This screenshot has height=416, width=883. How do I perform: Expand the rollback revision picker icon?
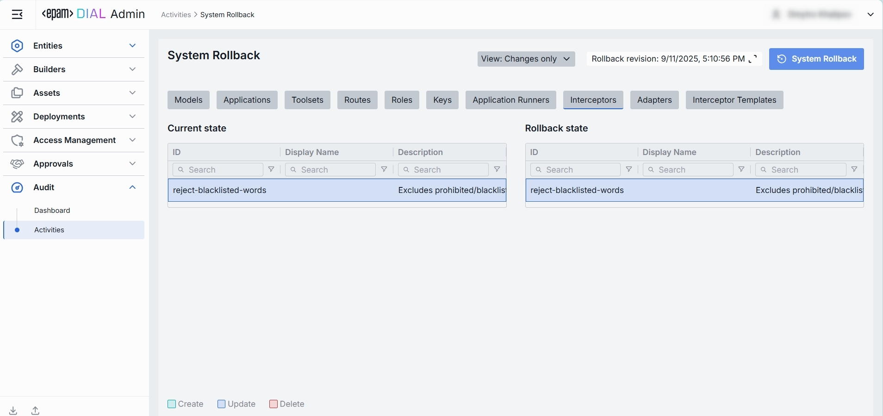click(753, 59)
